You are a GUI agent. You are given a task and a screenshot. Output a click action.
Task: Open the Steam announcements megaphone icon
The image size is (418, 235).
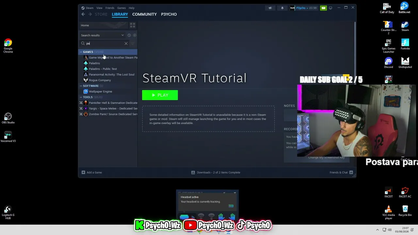coord(270,8)
